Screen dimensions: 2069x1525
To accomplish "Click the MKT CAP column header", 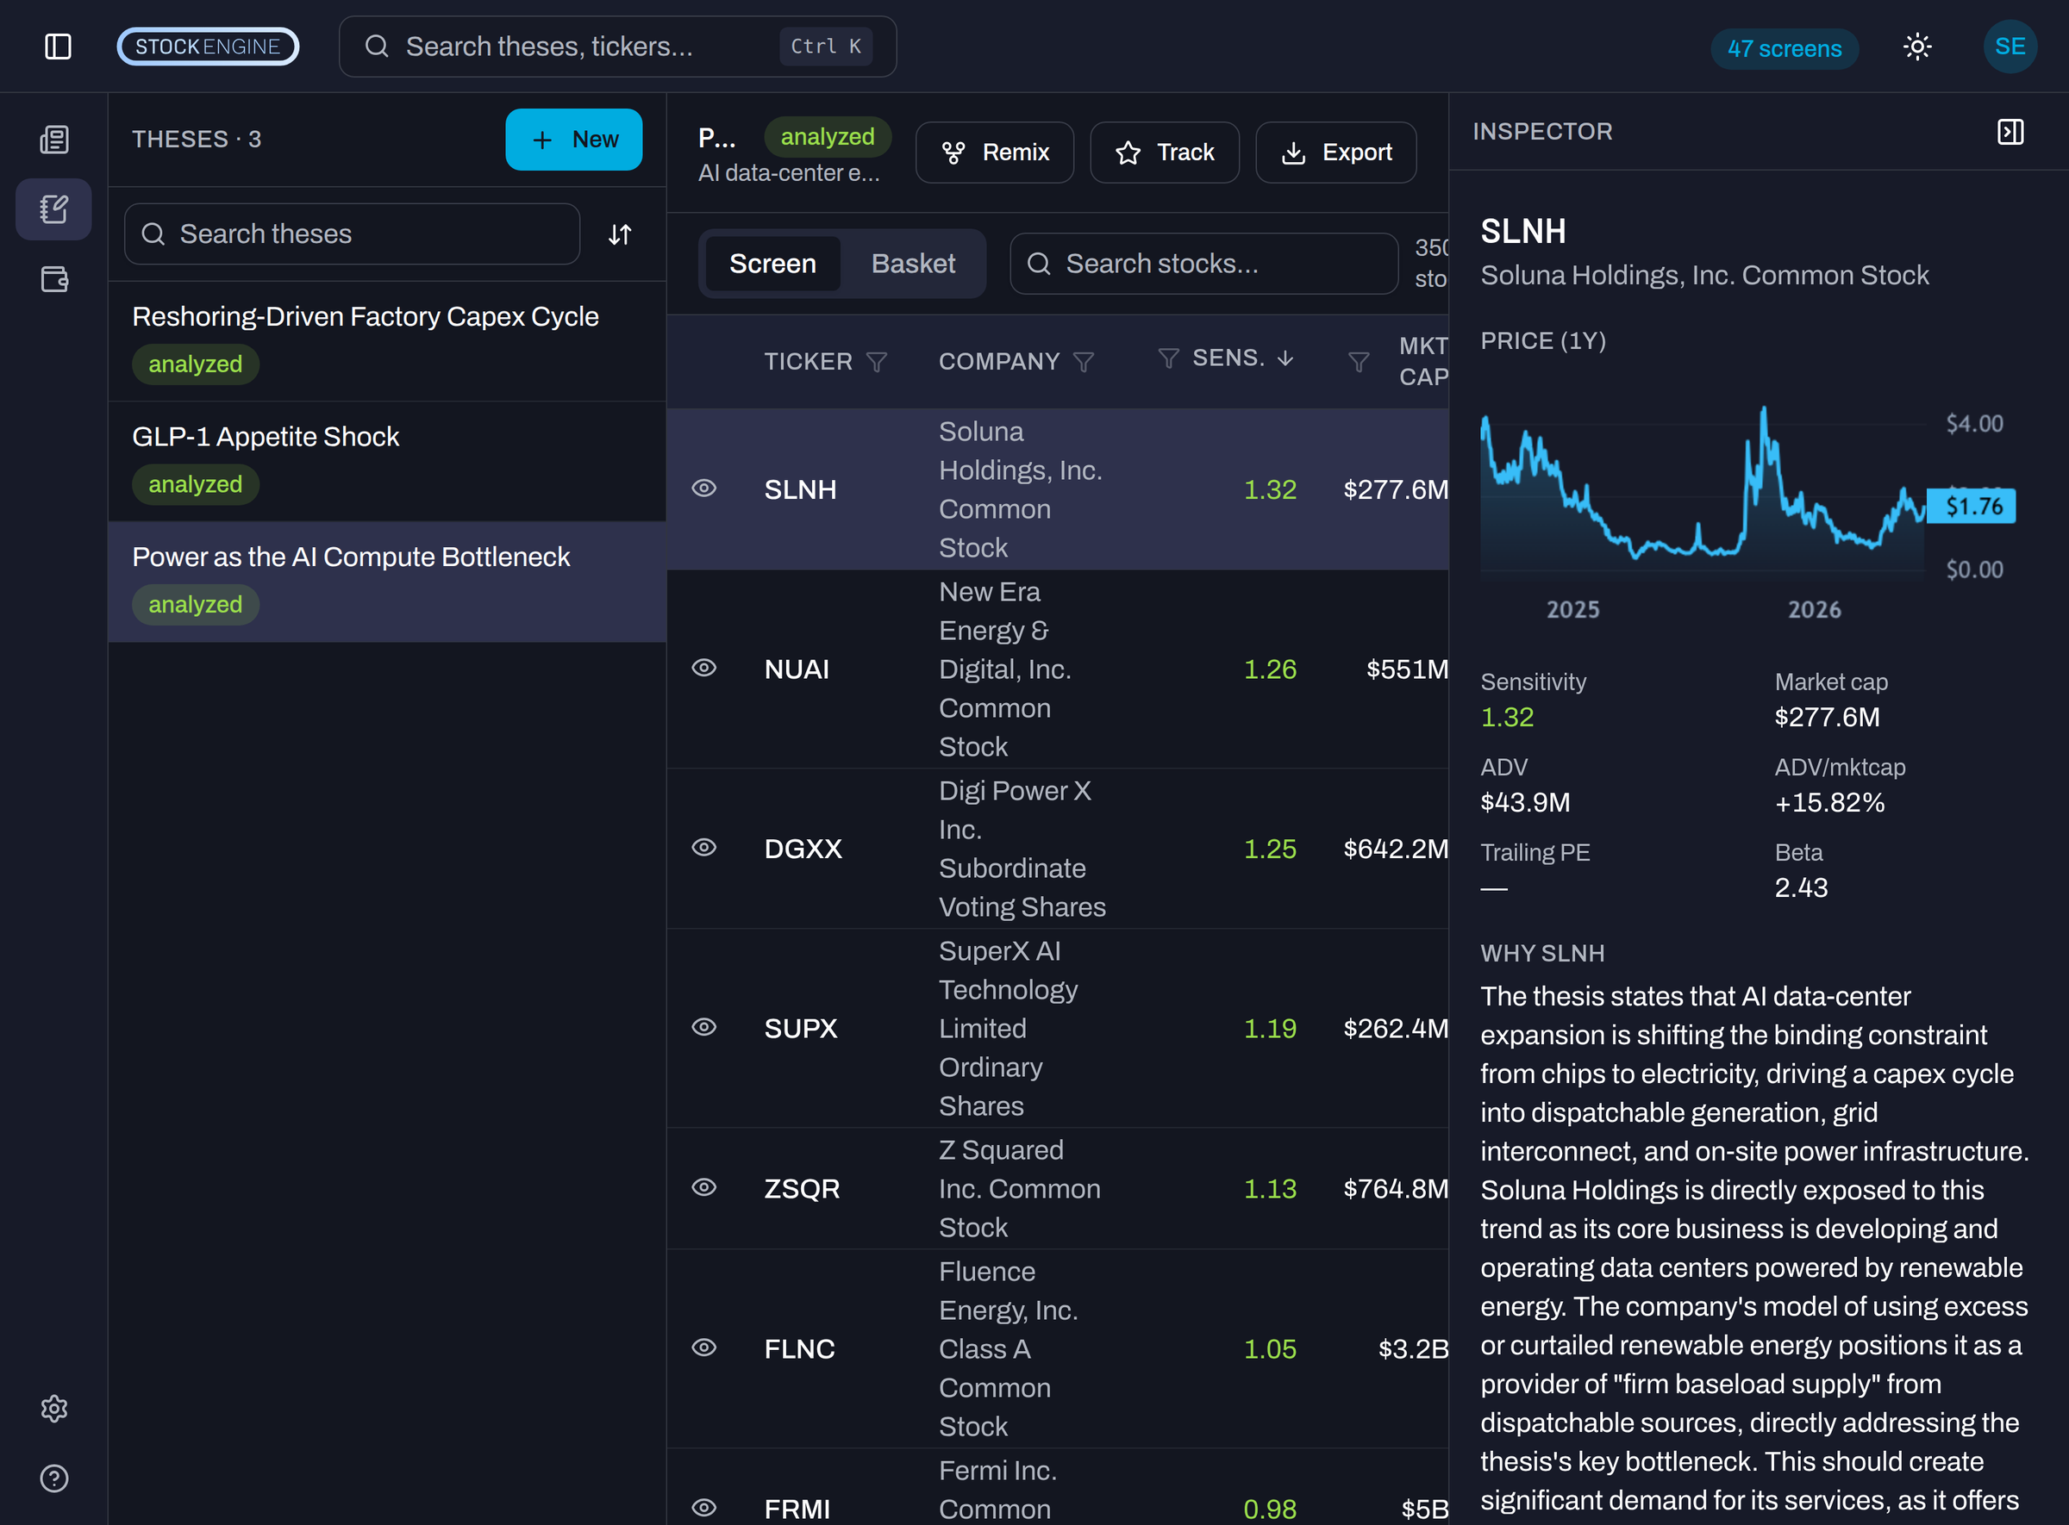I will tap(1423, 362).
